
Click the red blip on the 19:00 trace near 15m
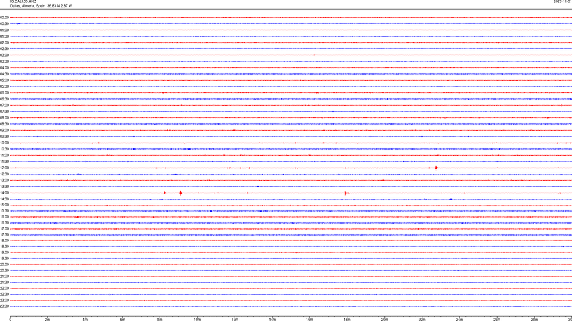coord(298,253)
